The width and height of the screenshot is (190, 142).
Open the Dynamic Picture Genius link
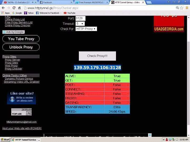(x=19, y=79)
